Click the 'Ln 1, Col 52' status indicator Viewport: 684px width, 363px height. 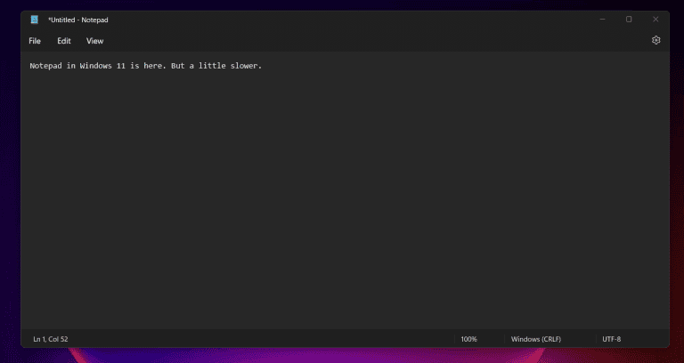coord(51,339)
